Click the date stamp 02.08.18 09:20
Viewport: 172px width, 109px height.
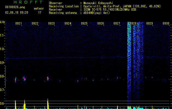[x=17, y=13]
